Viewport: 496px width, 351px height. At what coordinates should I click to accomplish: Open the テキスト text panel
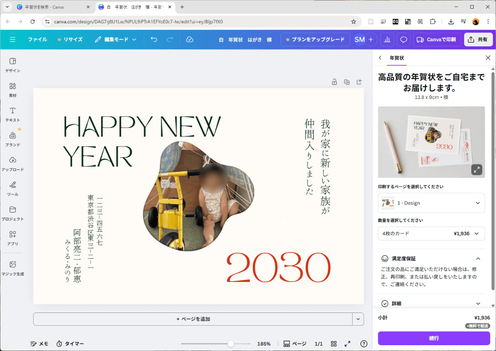pos(12,115)
